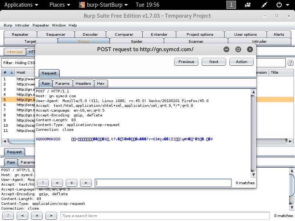
Task: Click the Next button in request dialog
Action: click(214, 62)
